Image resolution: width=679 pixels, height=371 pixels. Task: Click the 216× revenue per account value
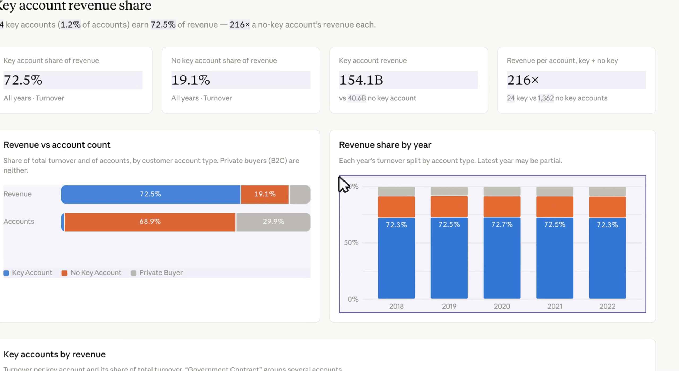tap(523, 80)
